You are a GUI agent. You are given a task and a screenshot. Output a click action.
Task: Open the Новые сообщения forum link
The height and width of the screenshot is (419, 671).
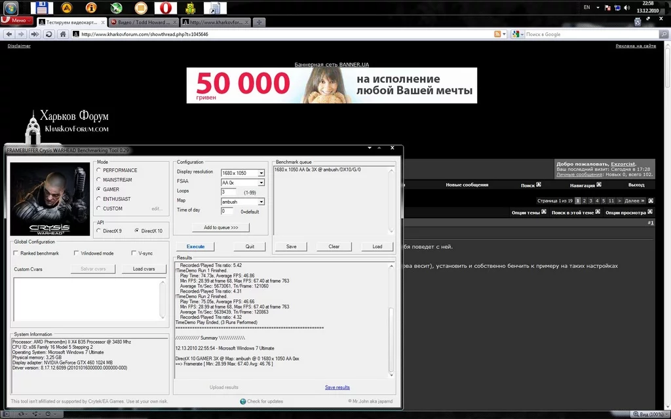pyautogui.click(x=467, y=185)
